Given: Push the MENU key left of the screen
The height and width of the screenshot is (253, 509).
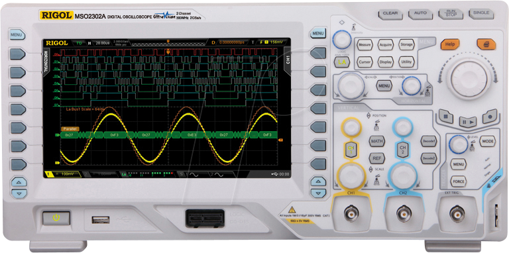Looking at the screenshot, I should (x=17, y=34).
